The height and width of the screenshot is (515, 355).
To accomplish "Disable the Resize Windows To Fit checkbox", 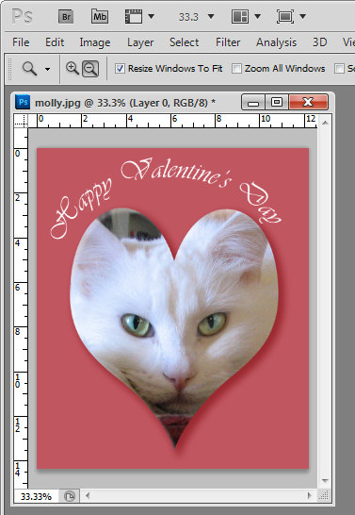I will point(120,68).
